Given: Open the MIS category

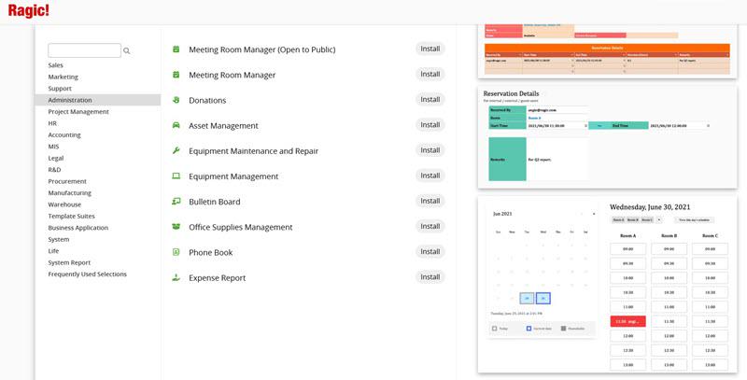Looking at the screenshot, I should [53, 147].
